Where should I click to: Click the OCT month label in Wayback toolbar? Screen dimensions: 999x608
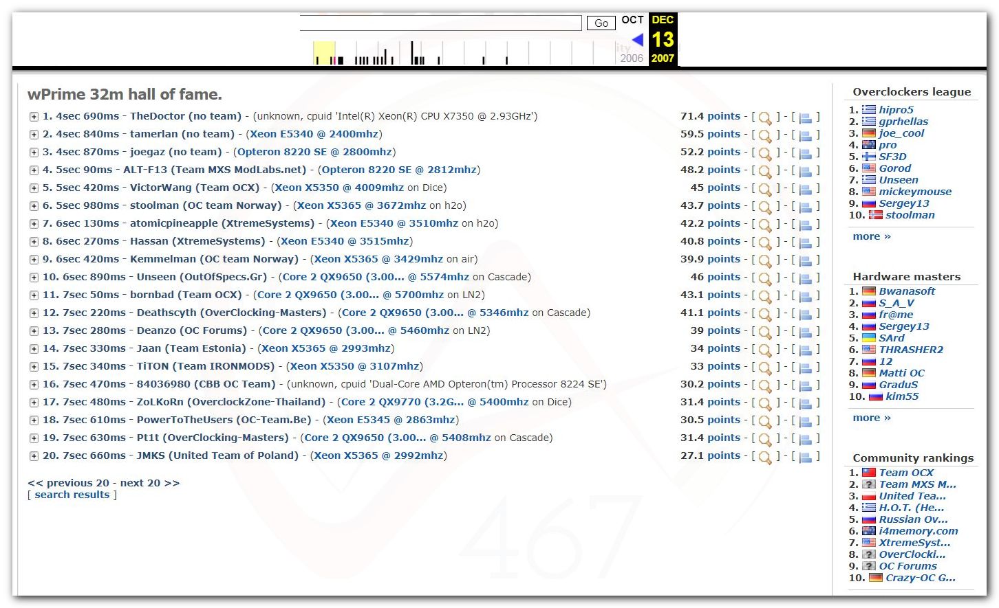pos(632,20)
